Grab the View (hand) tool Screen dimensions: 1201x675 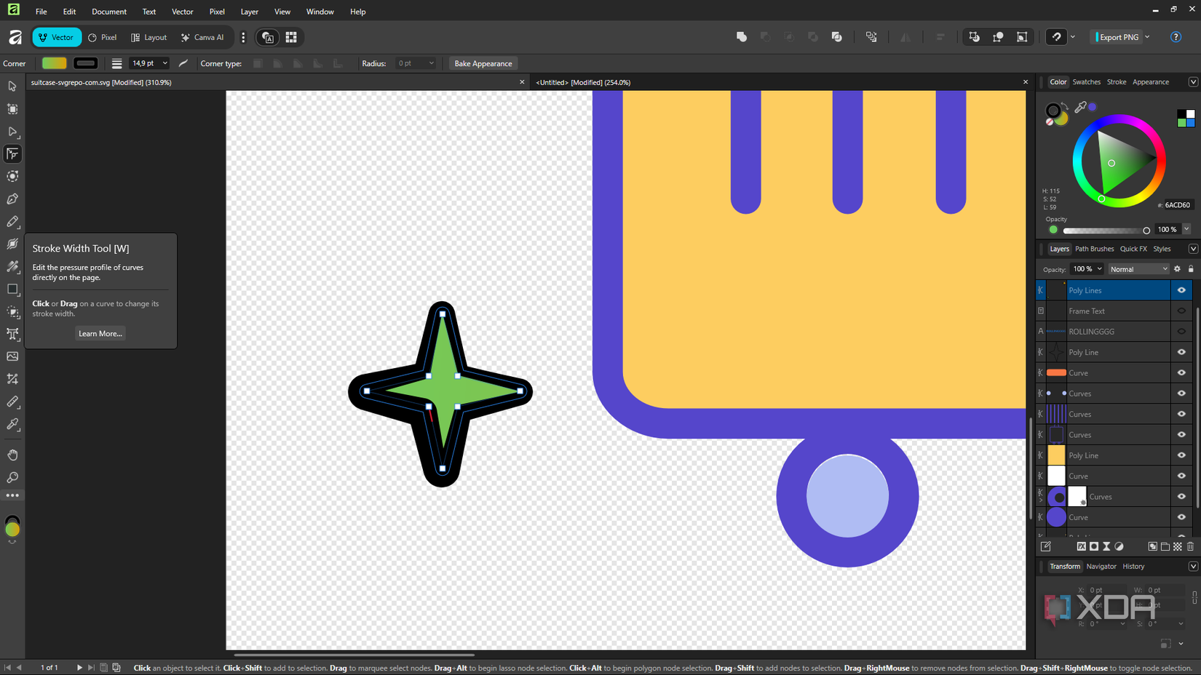[x=12, y=455]
